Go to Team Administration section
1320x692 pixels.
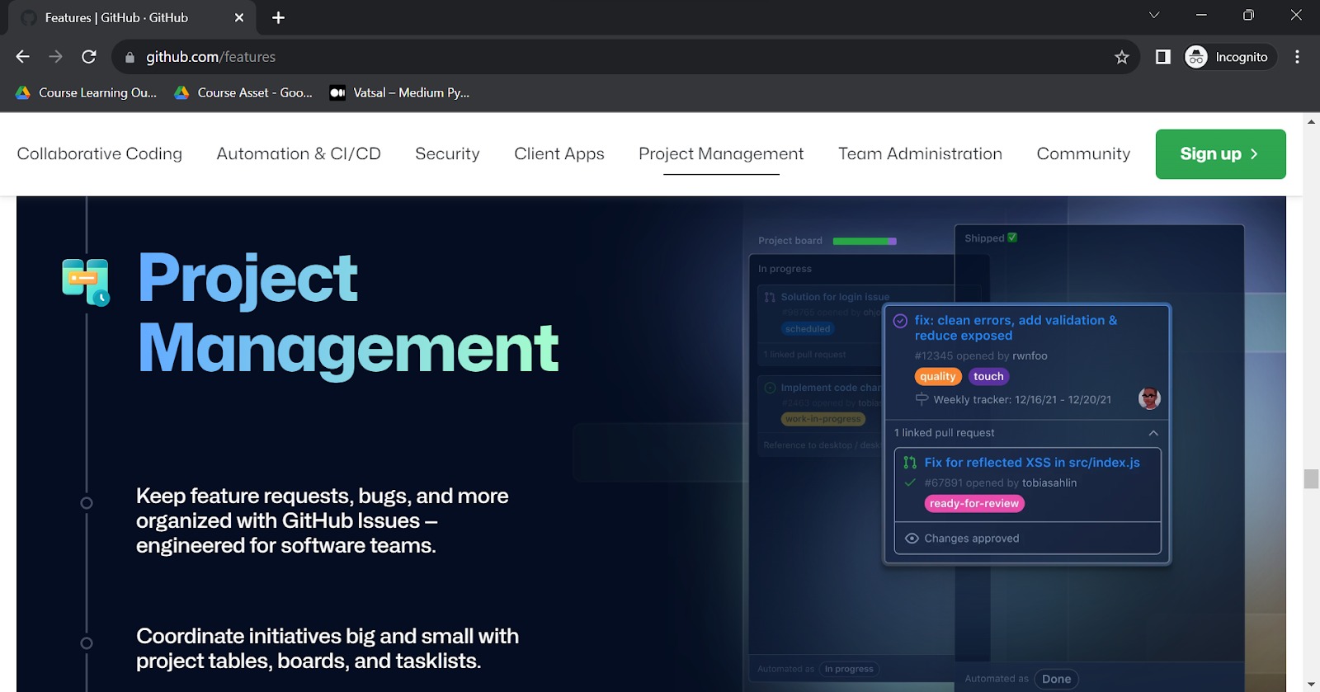[920, 153]
